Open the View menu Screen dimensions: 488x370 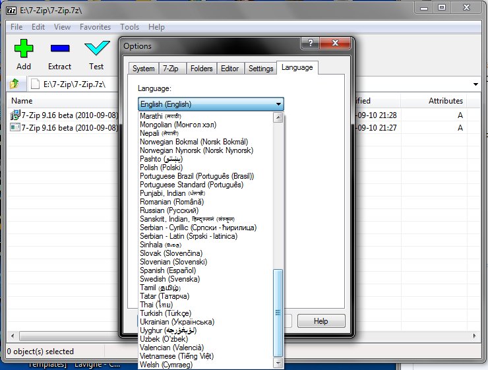pos(62,27)
